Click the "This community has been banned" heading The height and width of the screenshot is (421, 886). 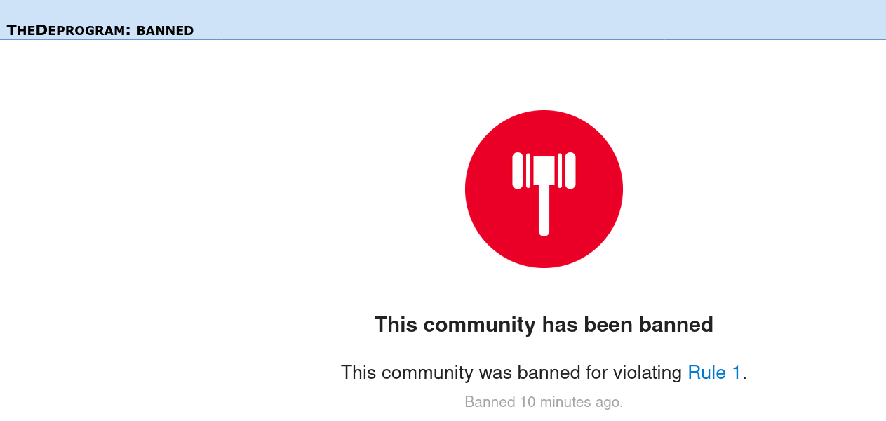(544, 325)
